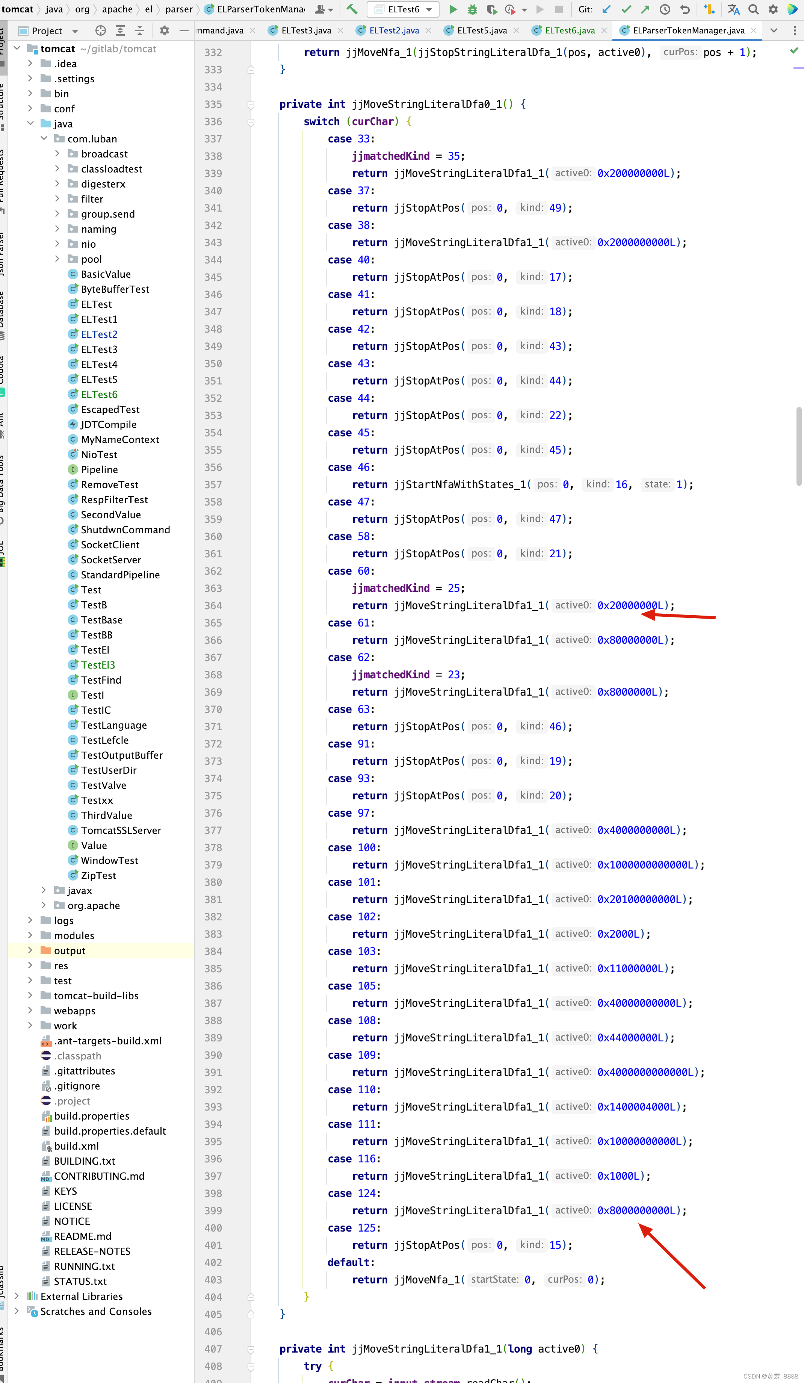
Task: Click the green inspection checkmark in editor
Action: [x=793, y=50]
